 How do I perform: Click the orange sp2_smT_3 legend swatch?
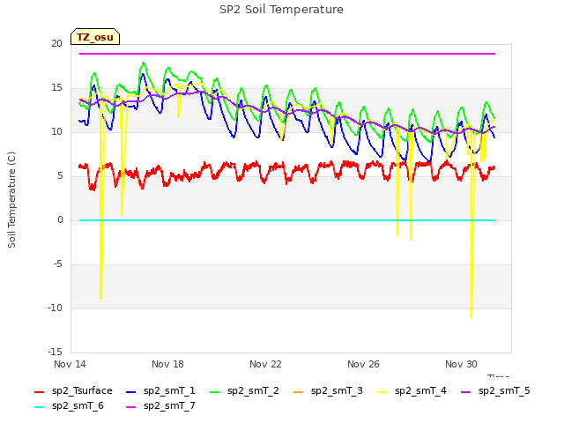coord(299,391)
